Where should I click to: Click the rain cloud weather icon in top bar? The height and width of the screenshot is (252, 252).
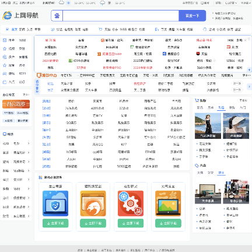point(103,3)
